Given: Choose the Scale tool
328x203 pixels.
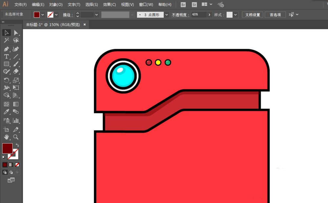Looking at the screenshot, I should coord(16,80).
